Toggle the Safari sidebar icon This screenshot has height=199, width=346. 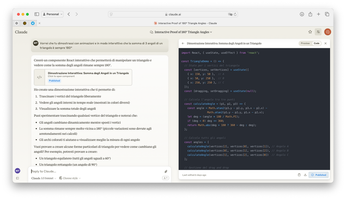point(37,14)
